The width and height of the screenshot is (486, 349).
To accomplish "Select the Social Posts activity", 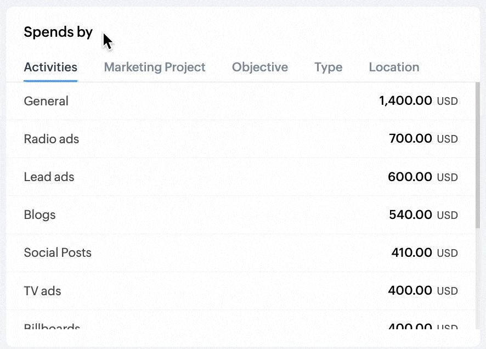I will [x=58, y=252].
